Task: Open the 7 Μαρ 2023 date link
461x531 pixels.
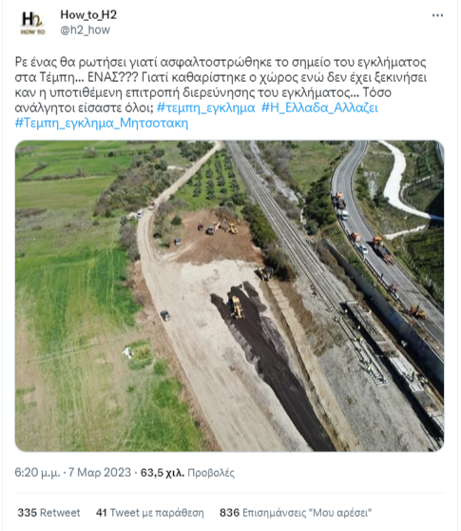Action: 100,472
